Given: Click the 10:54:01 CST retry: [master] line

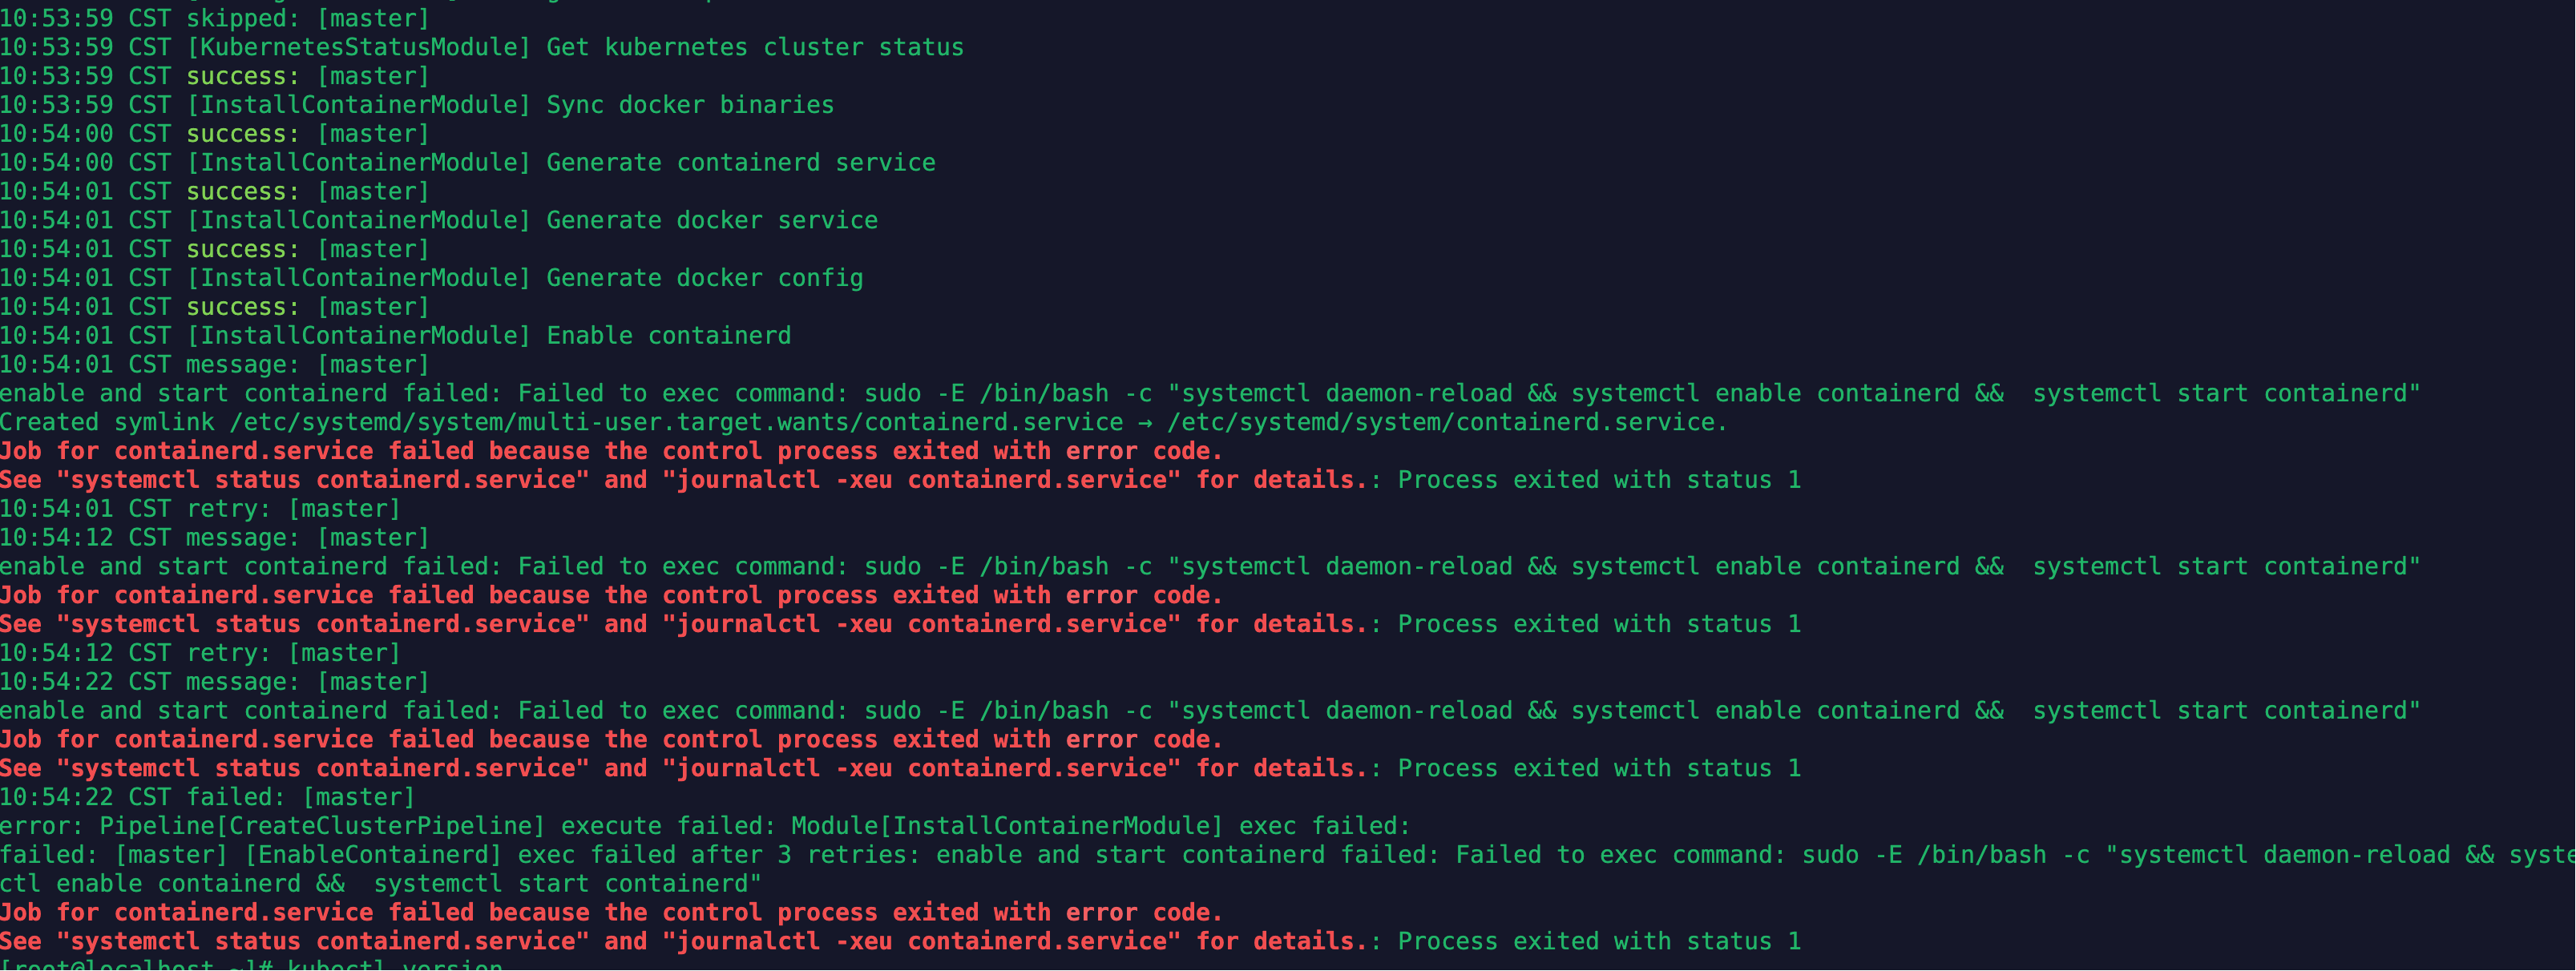Looking at the screenshot, I should pyautogui.click(x=200, y=509).
